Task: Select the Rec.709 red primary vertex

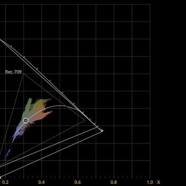Action: coord(85,121)
